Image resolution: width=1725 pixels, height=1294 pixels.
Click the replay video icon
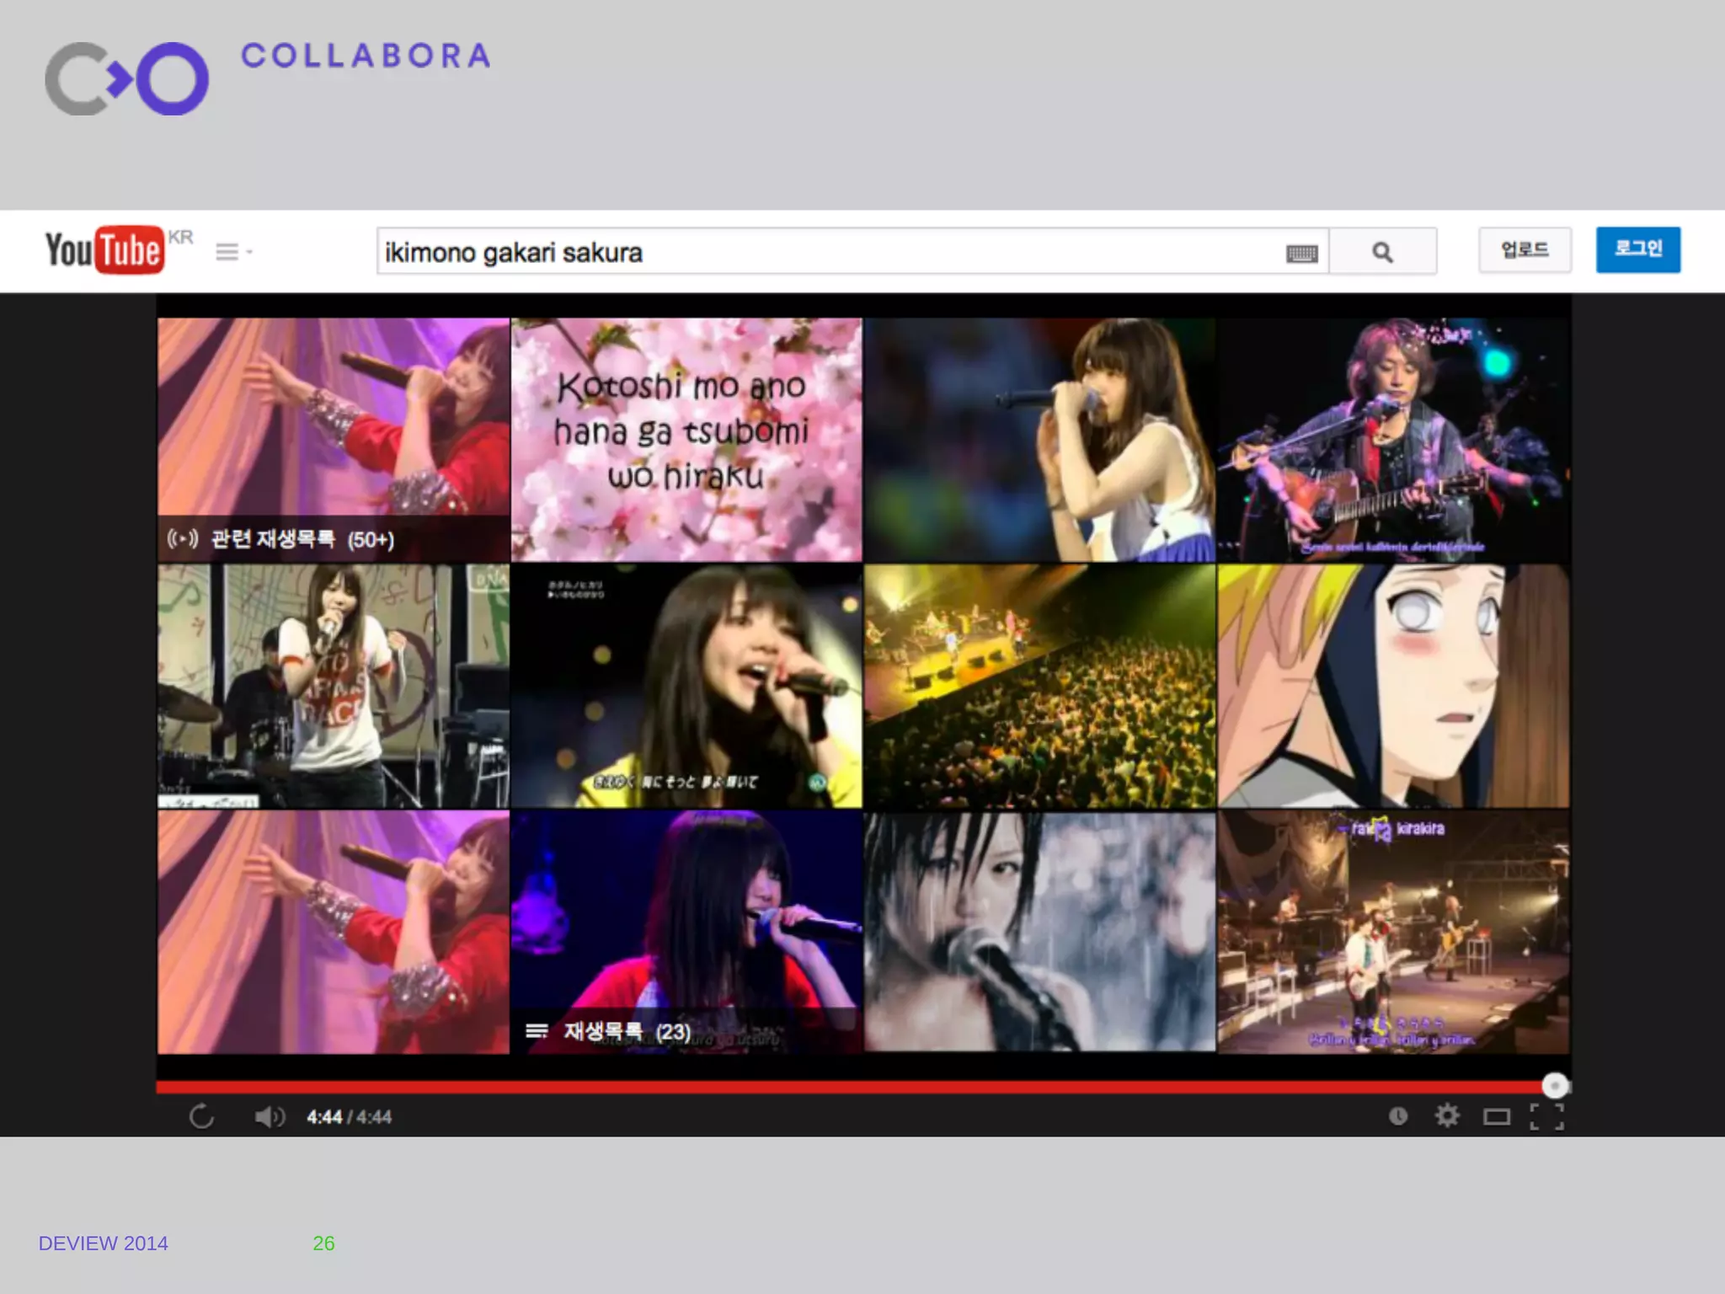click(x=201, y=1117)
